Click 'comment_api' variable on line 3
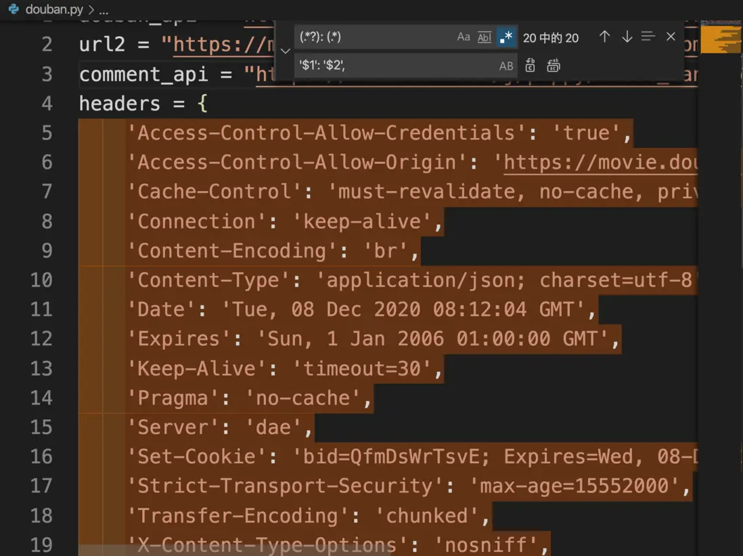Screen dimensions: 743x556 [x=143, y=75]
